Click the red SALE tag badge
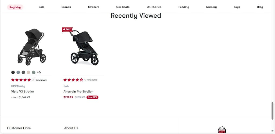275x134 pixels. coord(67,29)
